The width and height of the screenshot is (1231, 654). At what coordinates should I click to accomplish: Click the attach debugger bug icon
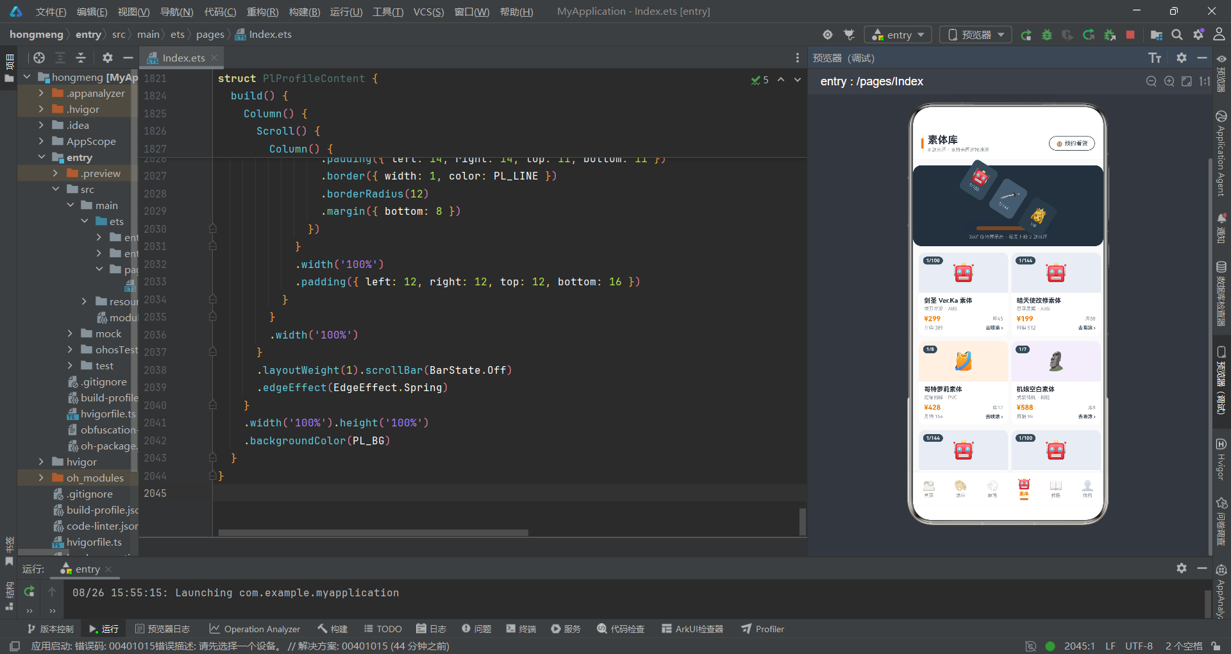tap(1110, 35)
